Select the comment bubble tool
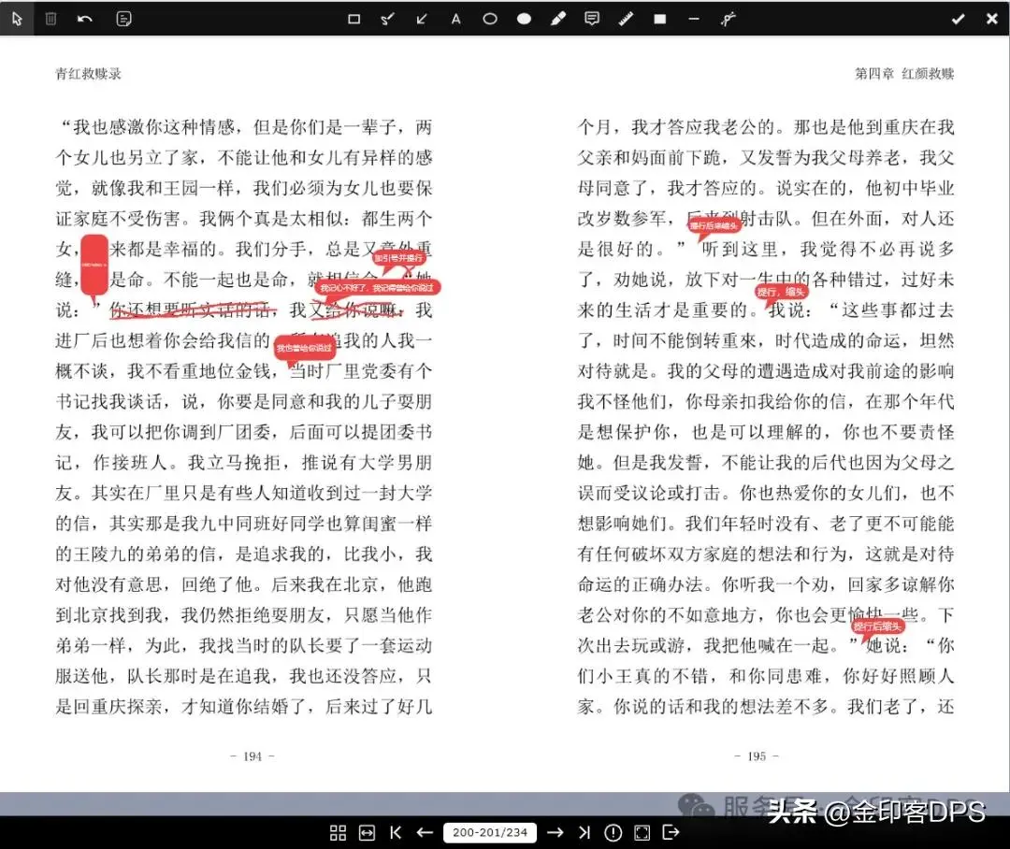 tap(591, 19)
